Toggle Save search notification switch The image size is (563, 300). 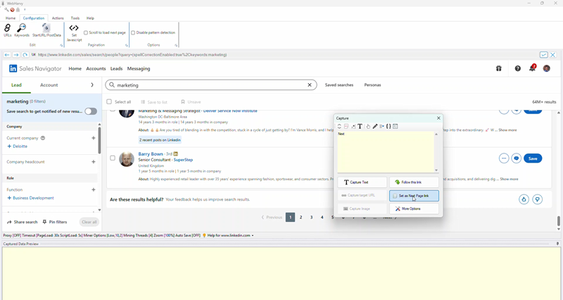point(91,111)
